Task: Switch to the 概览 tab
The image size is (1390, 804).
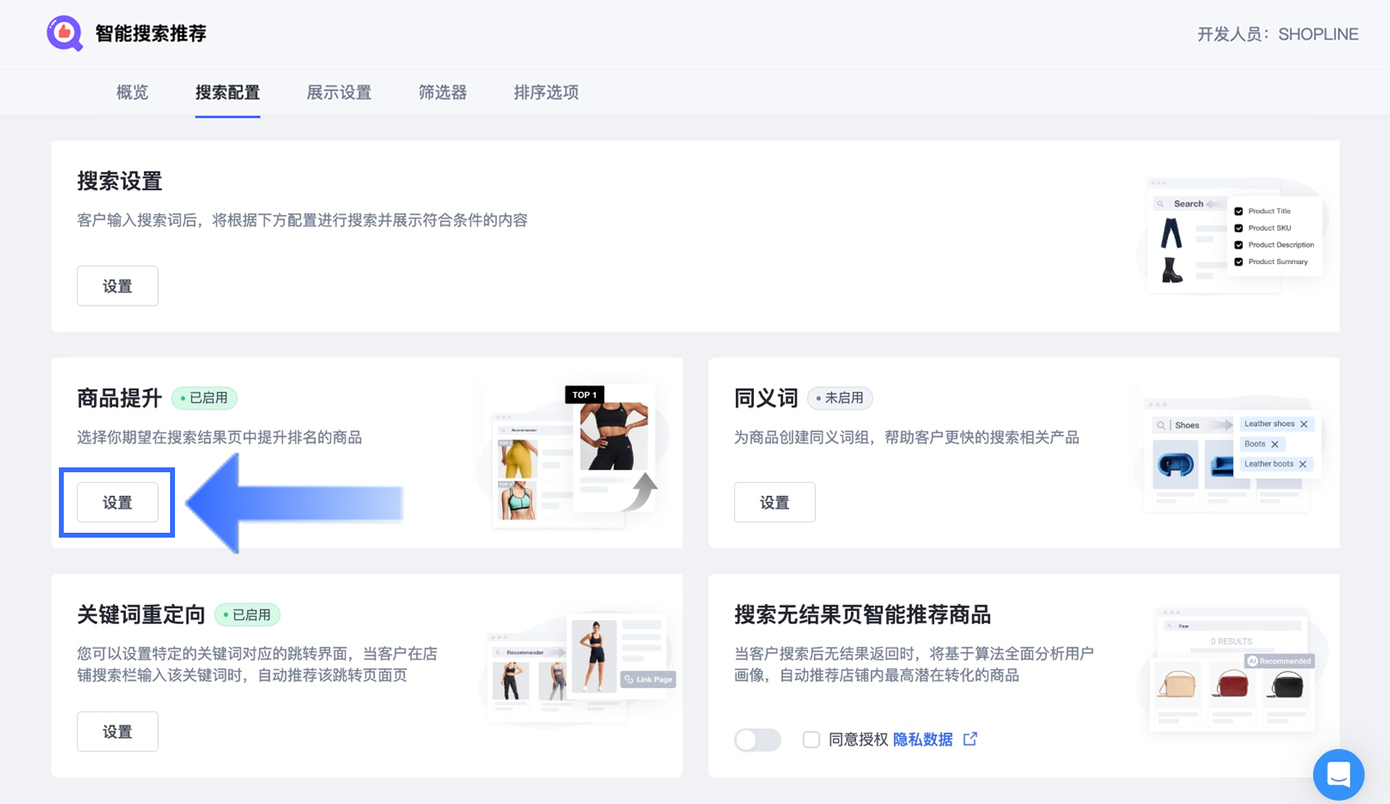Action: click(x=132, y=92)
